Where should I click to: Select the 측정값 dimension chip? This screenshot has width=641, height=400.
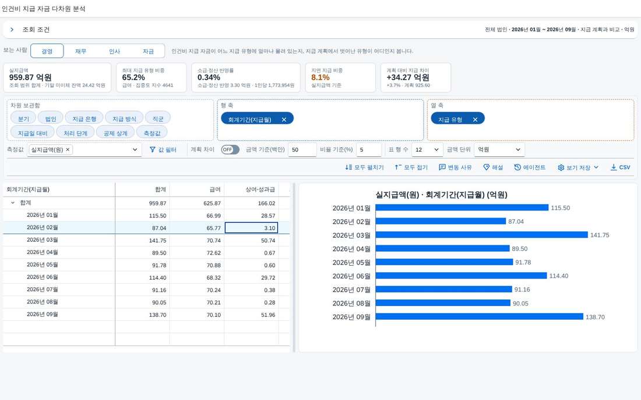click(x=152, y=133)
